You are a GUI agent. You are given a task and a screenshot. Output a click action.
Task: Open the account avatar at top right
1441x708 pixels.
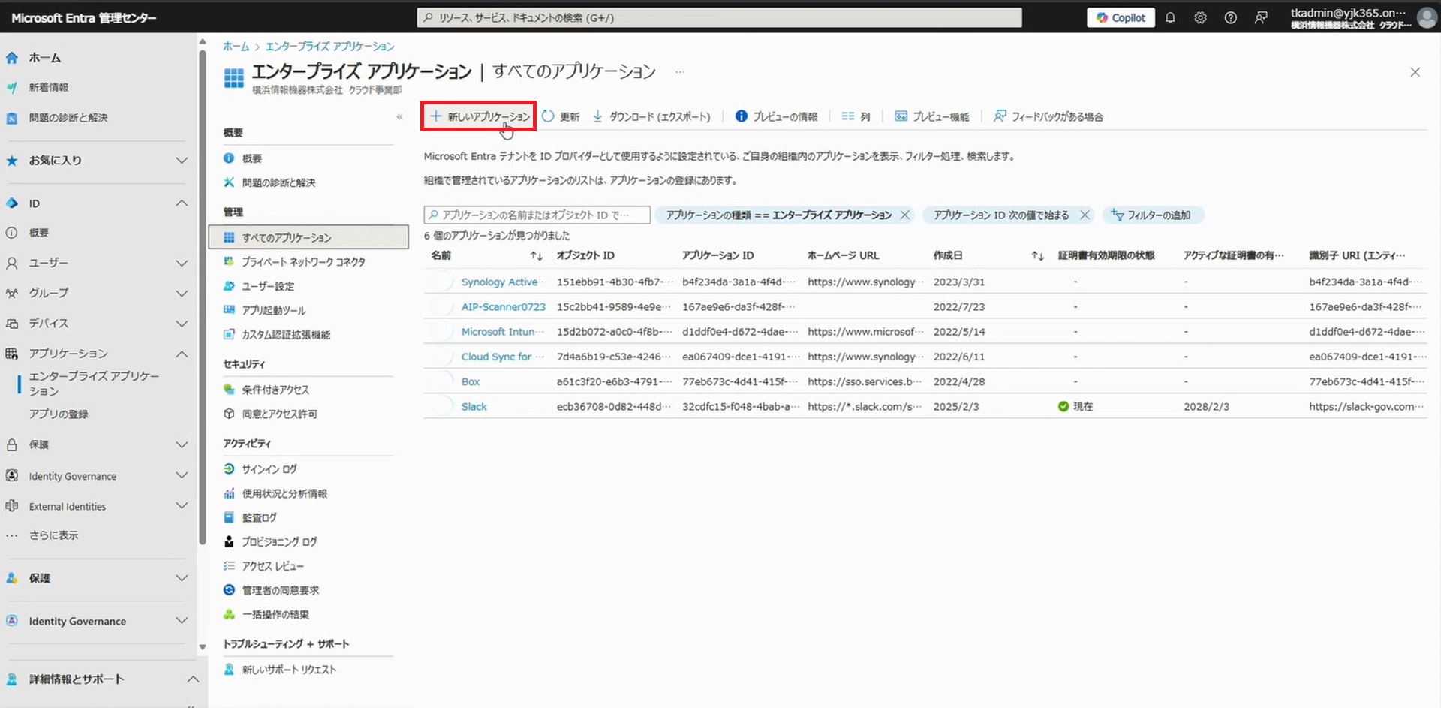[x=1426, y=17]
